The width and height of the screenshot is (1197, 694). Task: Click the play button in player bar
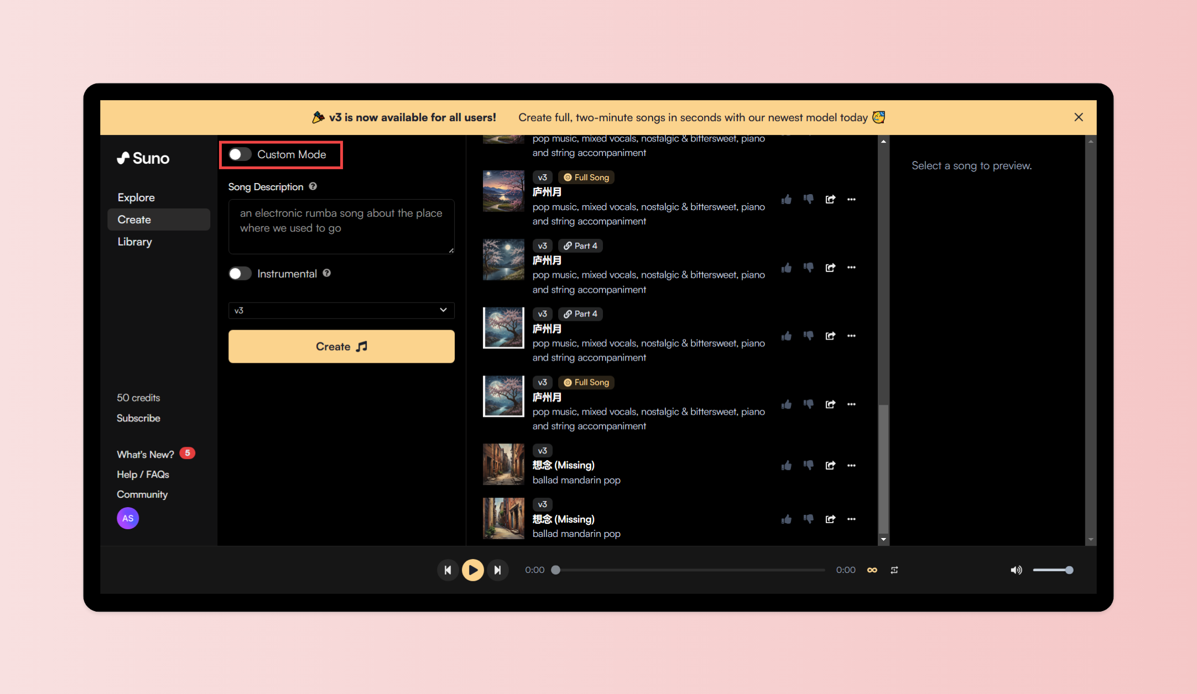coord(472,570)
